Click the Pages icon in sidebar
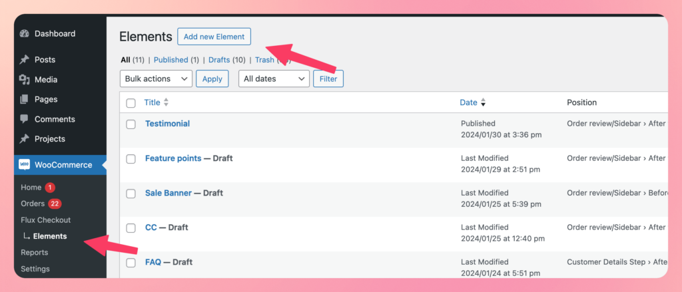The height and width of the screenshot is (292, 682). click(25, 99)
